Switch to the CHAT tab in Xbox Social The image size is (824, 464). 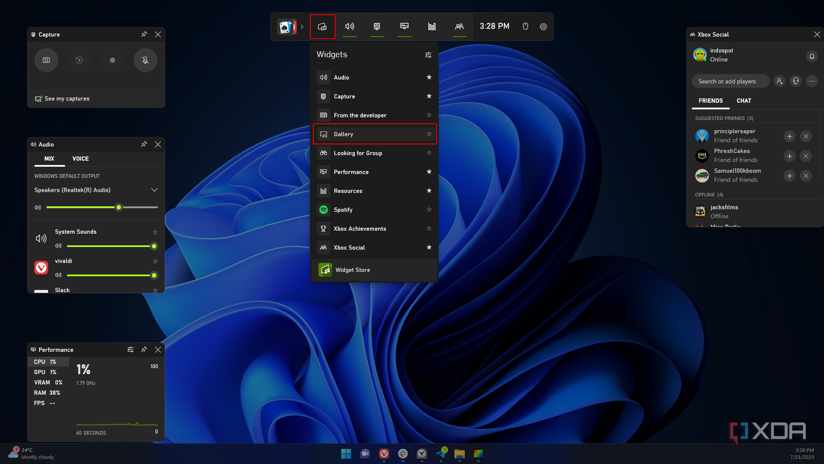744,101
